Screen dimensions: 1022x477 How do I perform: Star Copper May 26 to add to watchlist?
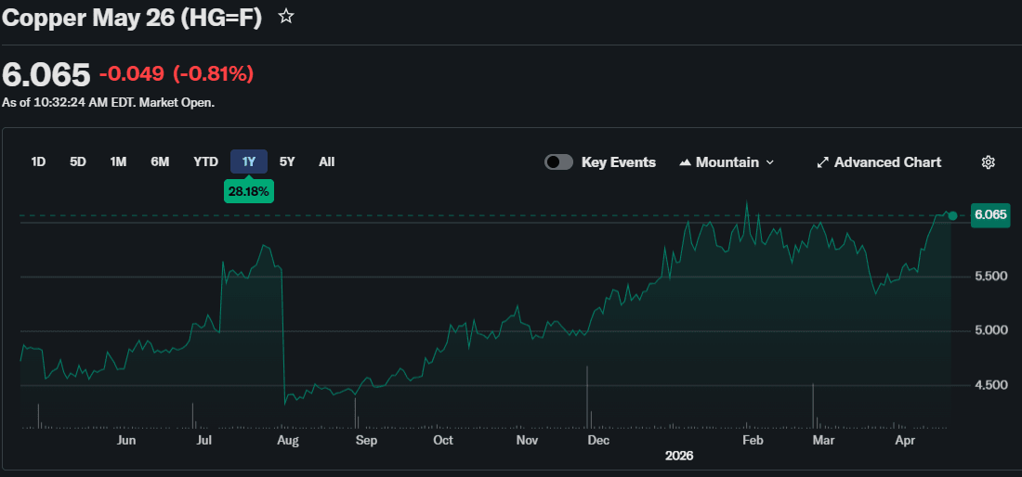pyautogui.click(x=286, y=17)
